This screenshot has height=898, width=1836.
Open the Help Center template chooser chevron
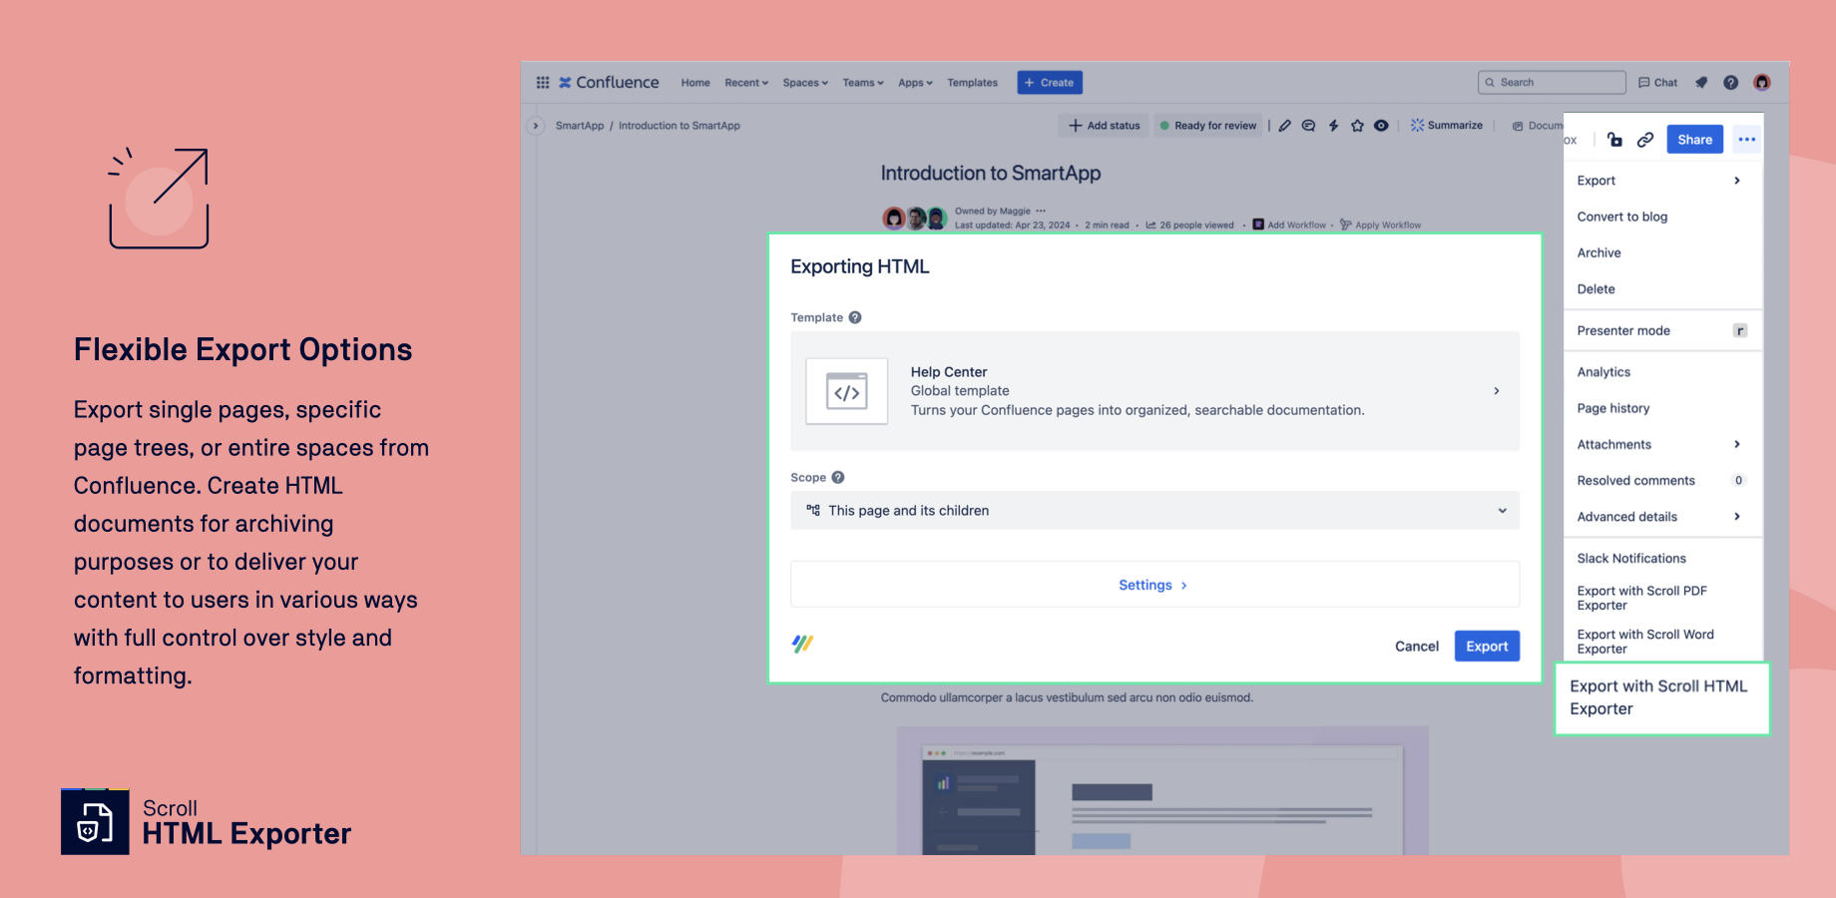tap(1496, 391)
